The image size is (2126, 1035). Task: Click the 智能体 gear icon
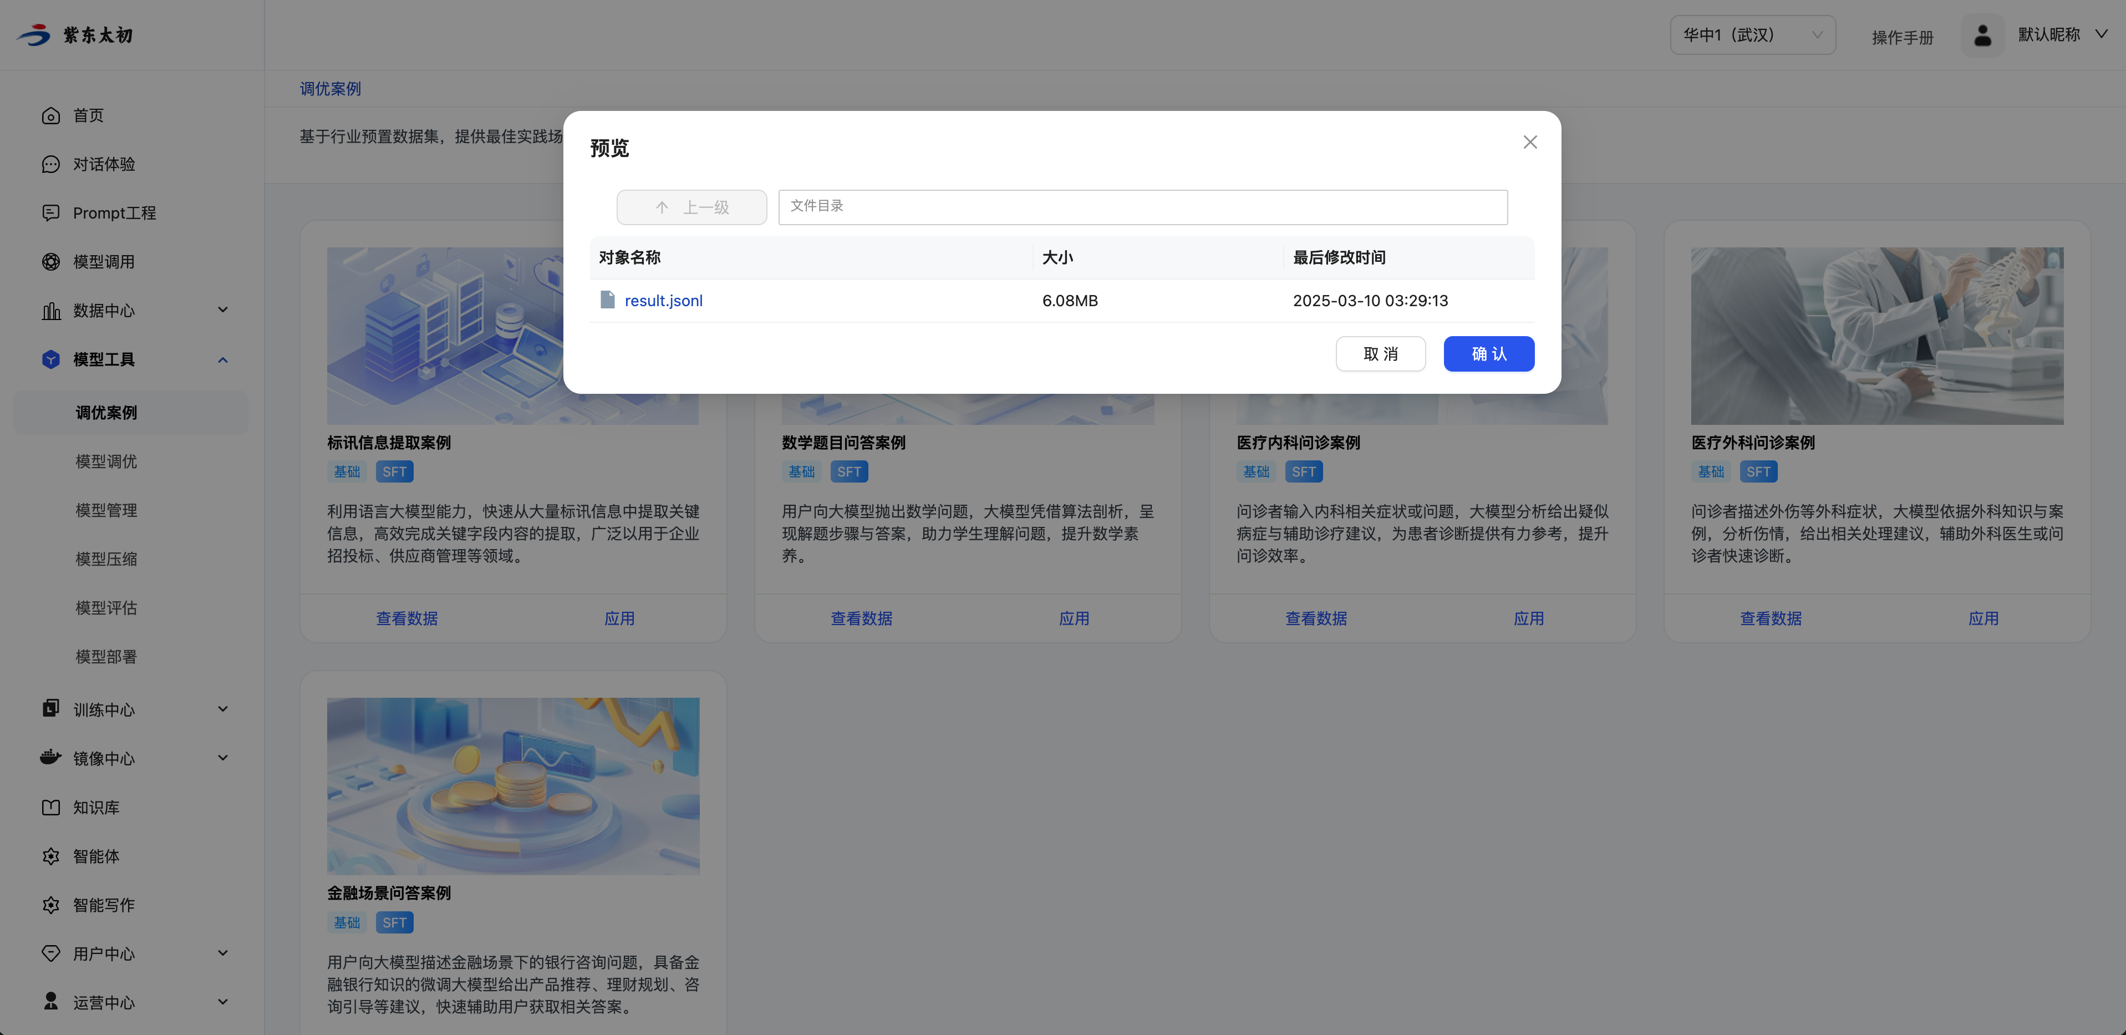click(x=50, y=856)
